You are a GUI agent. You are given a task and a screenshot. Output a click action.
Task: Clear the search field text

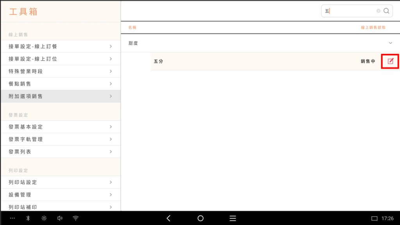coord(378,11)
